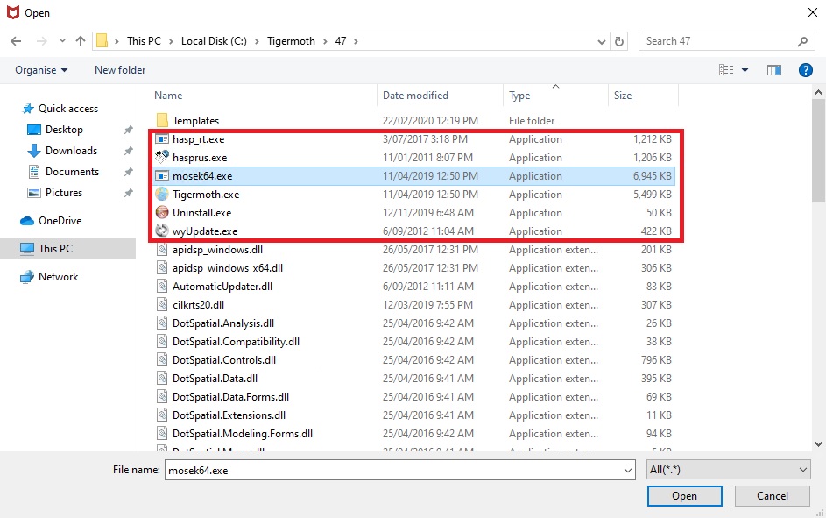Select Network in the sidebar
This screenshot has height=518, width=826.
tap(59, 277)
